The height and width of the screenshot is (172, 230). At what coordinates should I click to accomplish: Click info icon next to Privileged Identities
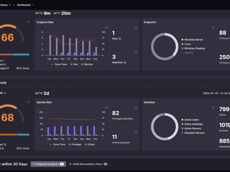(136, 107)
